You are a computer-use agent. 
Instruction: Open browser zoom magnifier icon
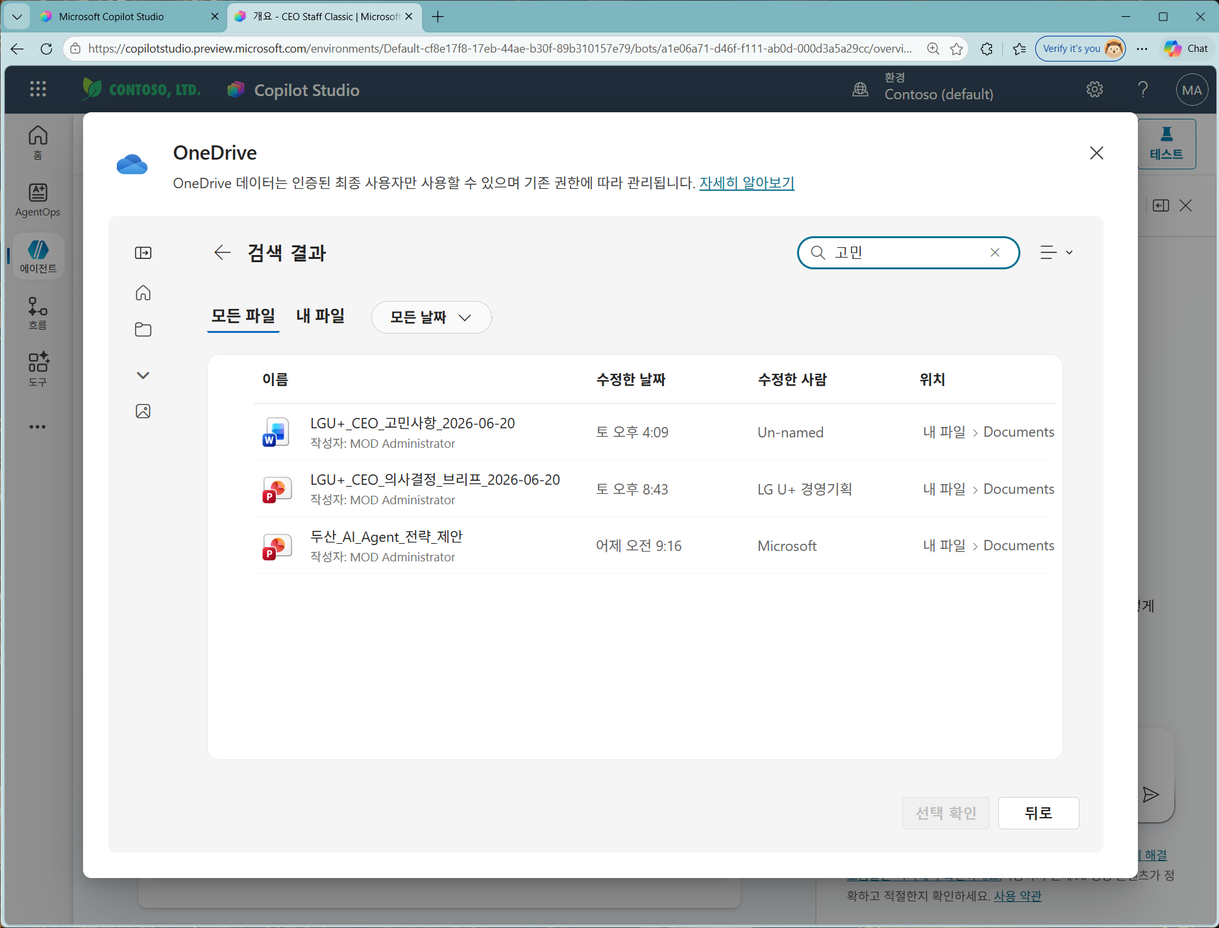pyautogui.click(x=933, y=49)
